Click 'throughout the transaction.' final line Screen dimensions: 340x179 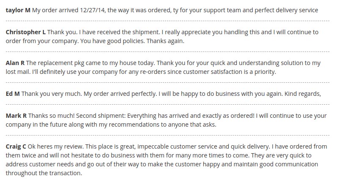(44, 173)
